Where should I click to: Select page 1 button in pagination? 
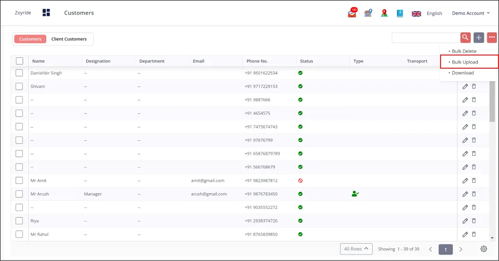(x=446, y=249)
